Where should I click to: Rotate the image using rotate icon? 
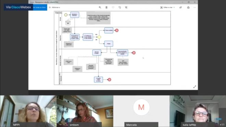120,7
